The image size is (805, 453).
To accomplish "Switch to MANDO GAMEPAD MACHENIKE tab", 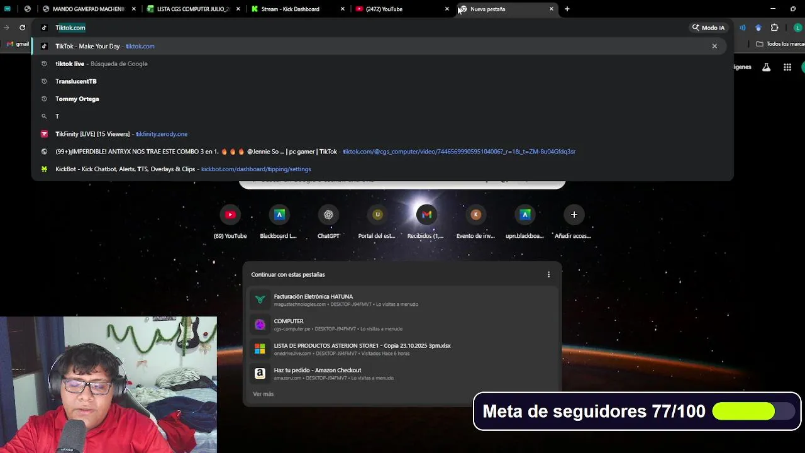I will point(88,9).
